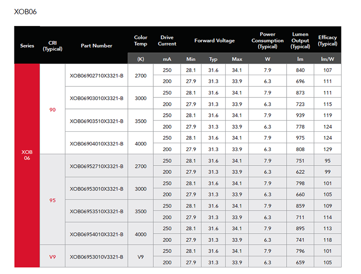
Task: Click lumen output value 711
Action: [x=300, y=217]
